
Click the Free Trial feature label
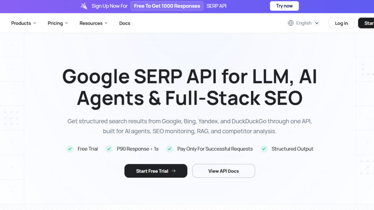[x=87, y=149]
